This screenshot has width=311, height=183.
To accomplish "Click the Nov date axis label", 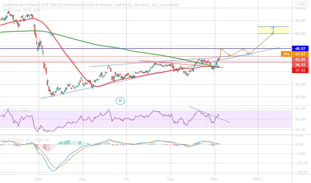I will point(215,179).
